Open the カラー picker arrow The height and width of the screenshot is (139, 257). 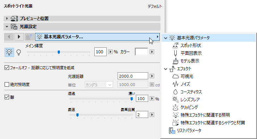tap(152, 52)
